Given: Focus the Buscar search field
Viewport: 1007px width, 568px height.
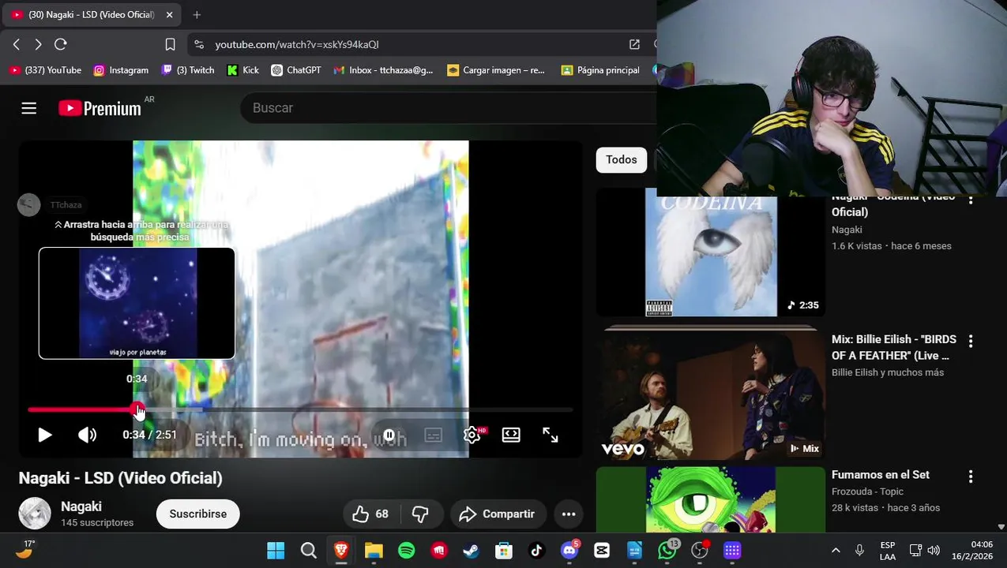Looking at the screenshot, I should 450,108.
